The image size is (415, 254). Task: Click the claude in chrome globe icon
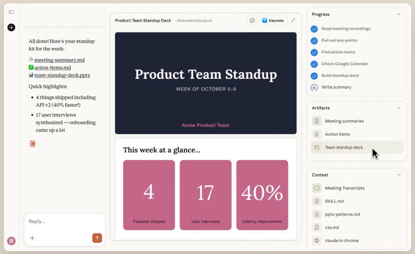click(x=317, y=241)
